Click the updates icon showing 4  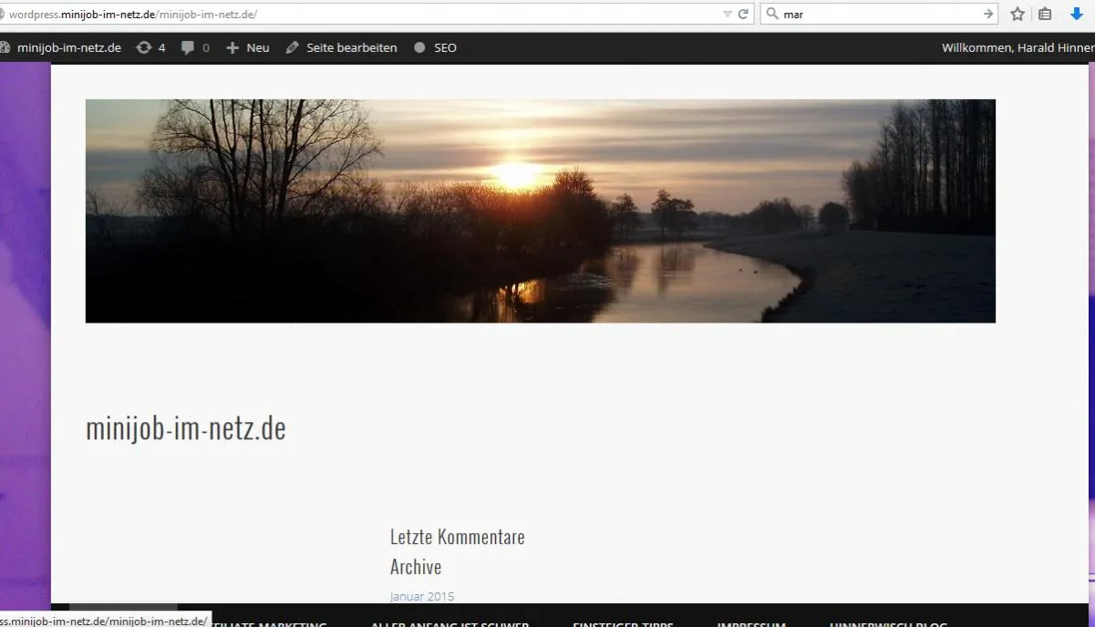tap(144, 47)
